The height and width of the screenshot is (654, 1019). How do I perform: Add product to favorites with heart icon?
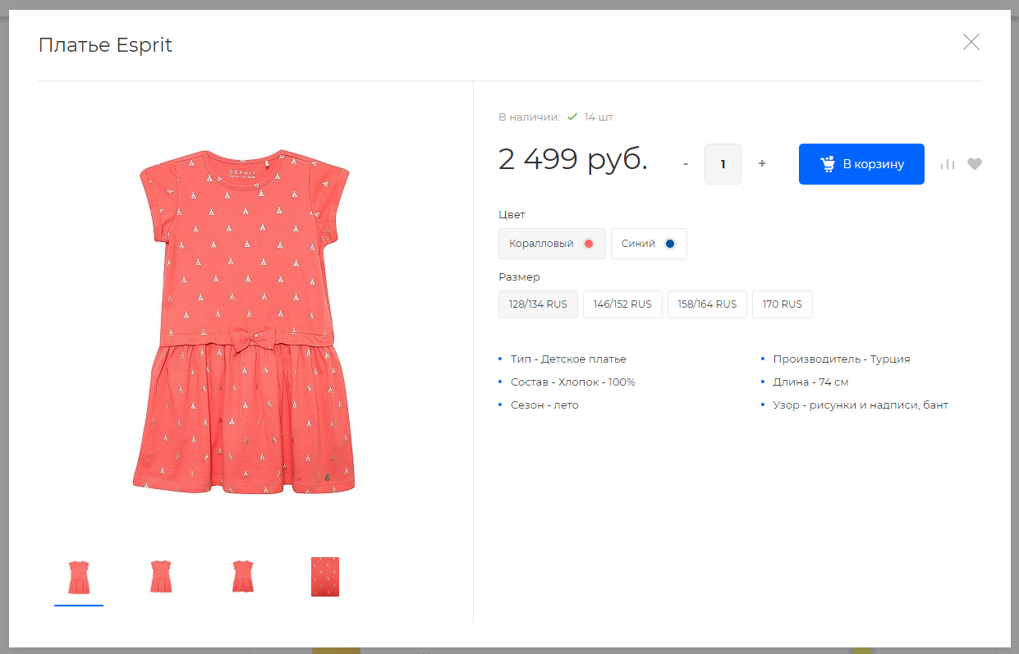tap(975, 164)
